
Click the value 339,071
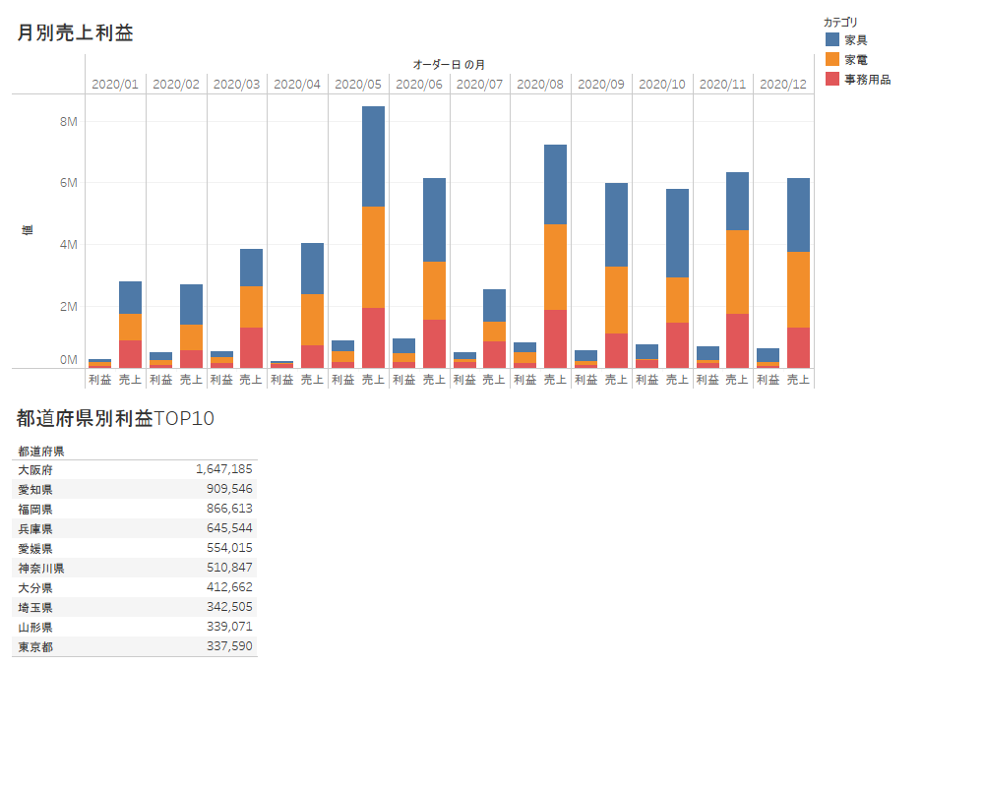pyautogui.click(x=229, y=627)
